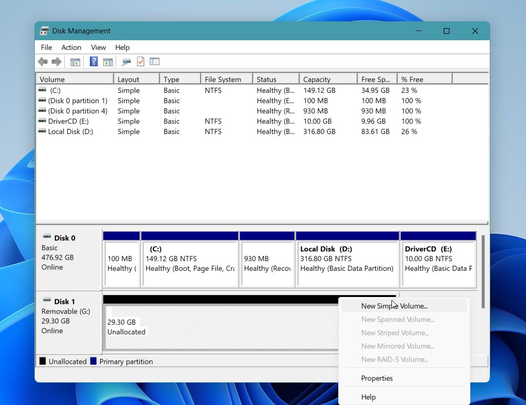Screen dimensions: 526x405
Task: Sort by the Type column header
Action: tap(180, 79)
